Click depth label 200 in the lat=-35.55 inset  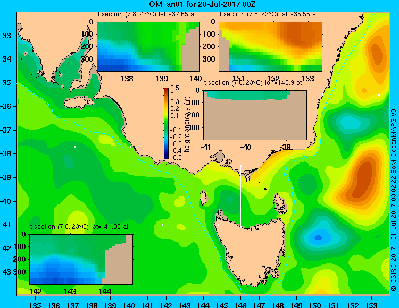[209, 47]
